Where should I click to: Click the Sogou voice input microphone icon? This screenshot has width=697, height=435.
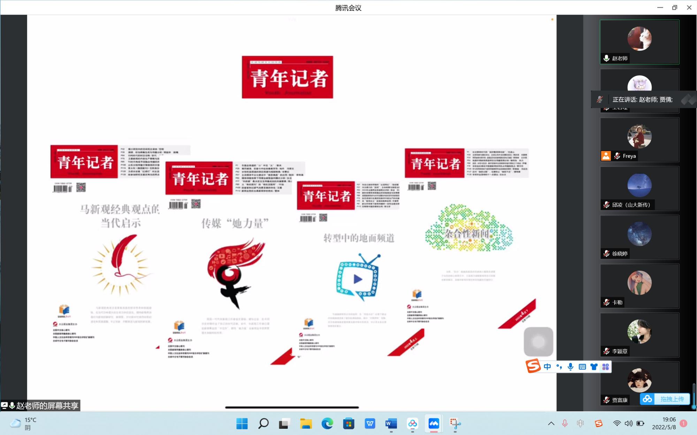coord(570,366)
